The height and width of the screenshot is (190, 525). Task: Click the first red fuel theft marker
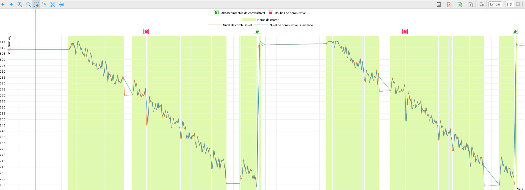[x=146, y=31]
